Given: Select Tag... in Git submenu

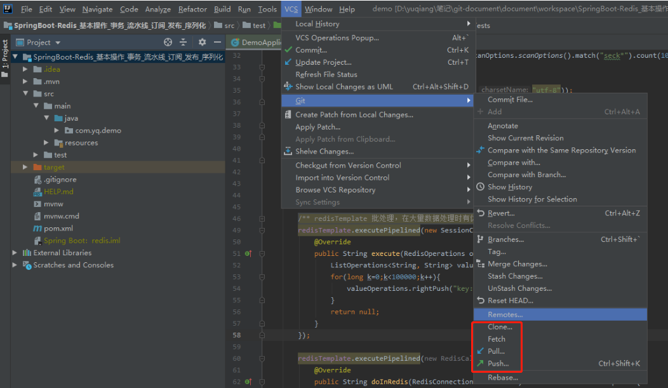Looking at the screenshot, I should [x=560, y=251].
